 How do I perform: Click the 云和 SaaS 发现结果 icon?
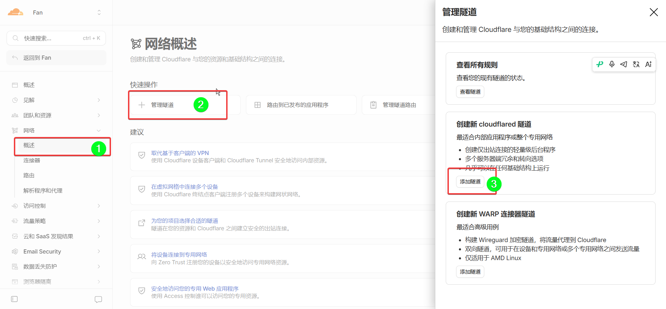15,236
